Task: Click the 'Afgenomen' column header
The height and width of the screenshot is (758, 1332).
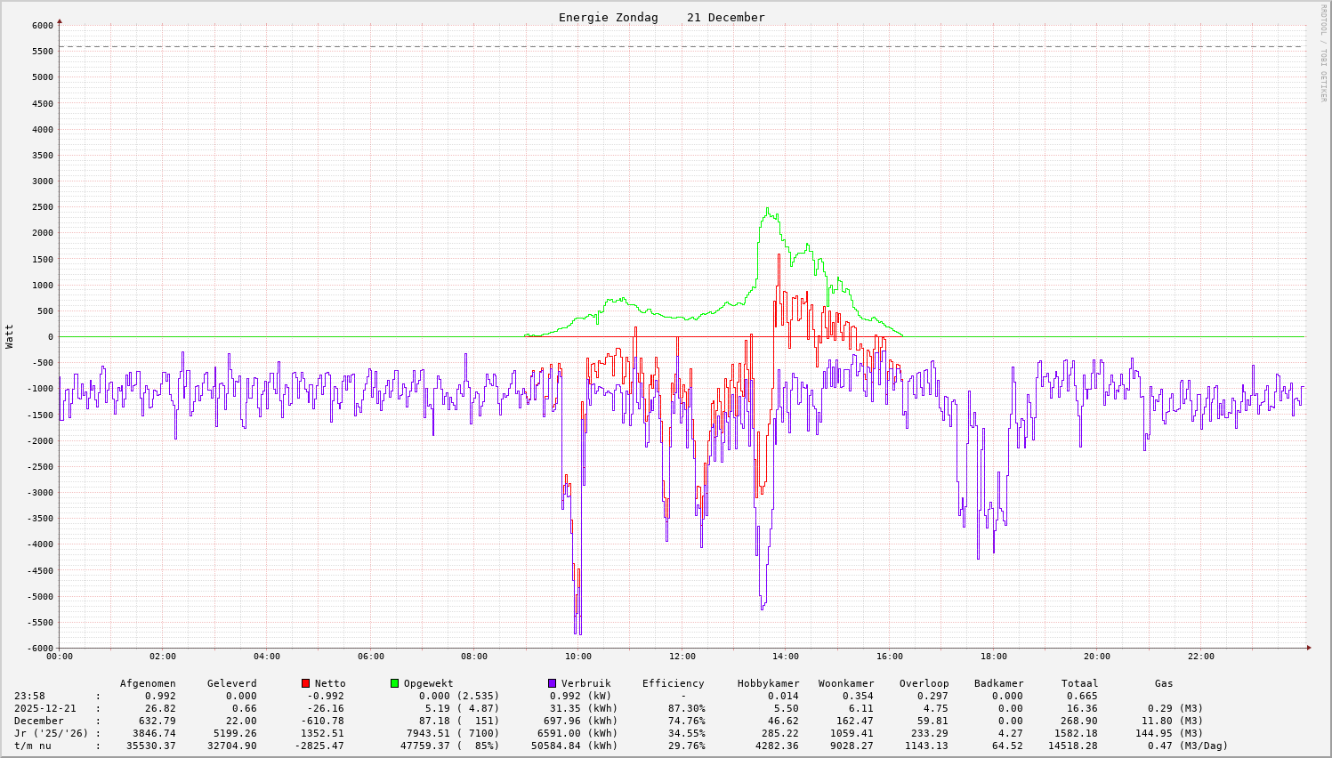Action: (x=148, y=683)
